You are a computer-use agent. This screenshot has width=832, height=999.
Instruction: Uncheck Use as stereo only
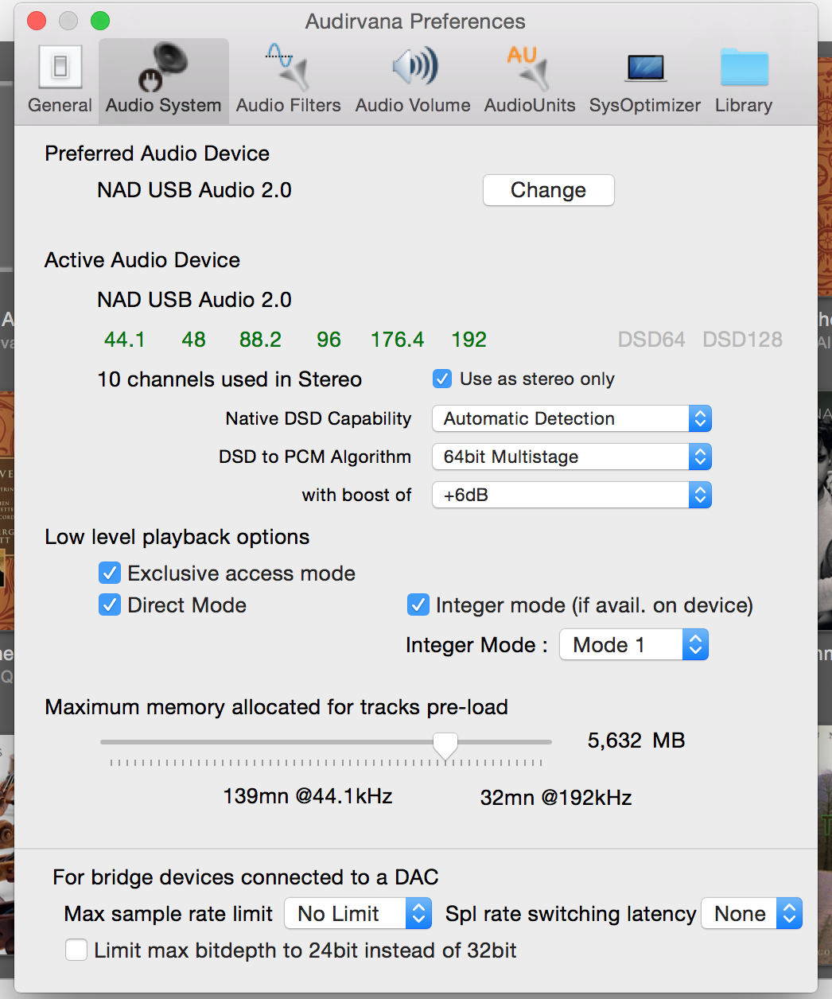(x=442, y=379)
